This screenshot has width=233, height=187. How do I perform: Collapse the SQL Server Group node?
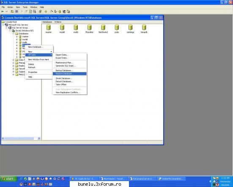click(x=6, y=28)
